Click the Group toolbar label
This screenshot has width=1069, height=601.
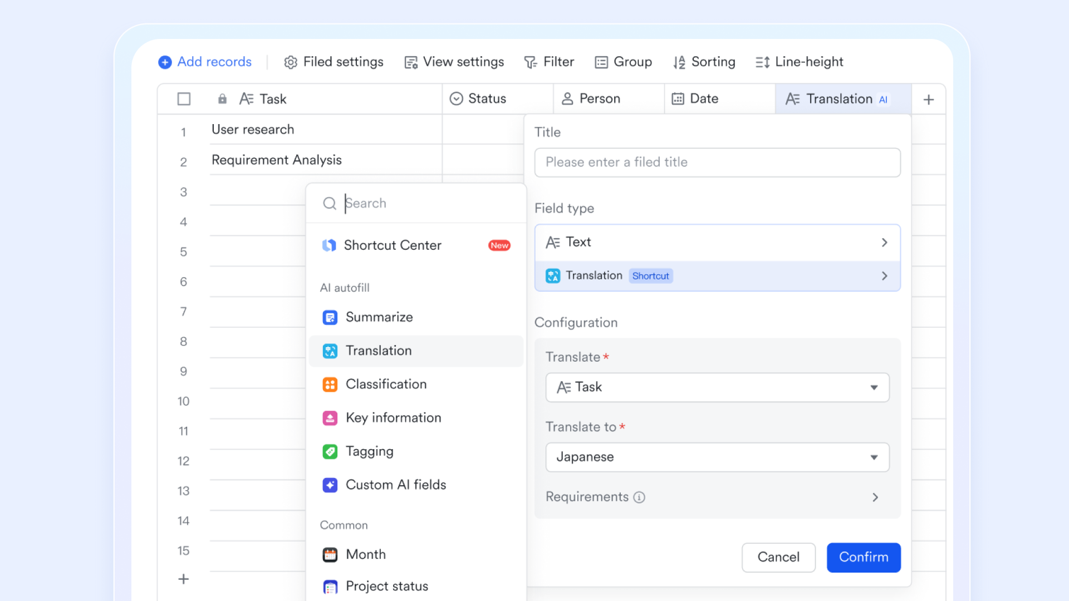(x=632, y=62)
